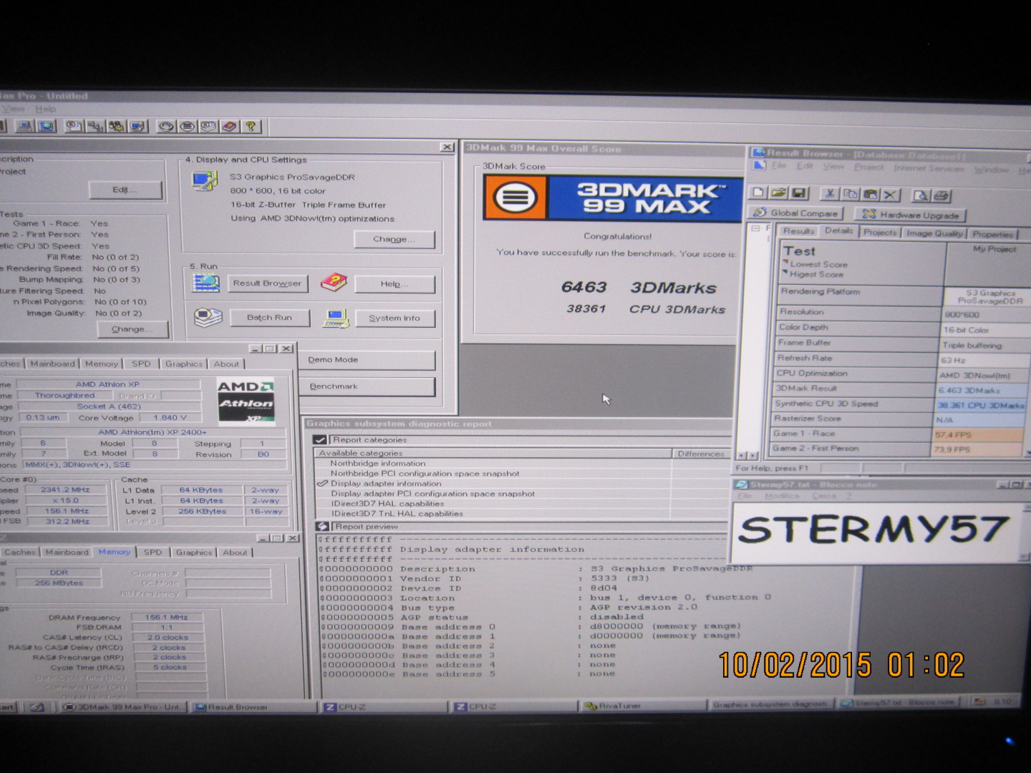This screenshot has width=1031, height=773.
Task: Open Graphics tab in lower CPU-Z window
Action: coord(193,553)
